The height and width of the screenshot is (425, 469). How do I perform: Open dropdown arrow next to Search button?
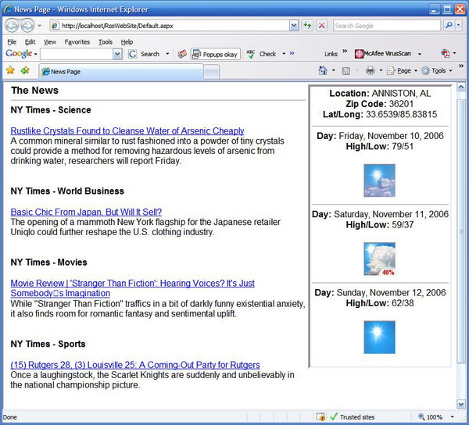[167, 54]
